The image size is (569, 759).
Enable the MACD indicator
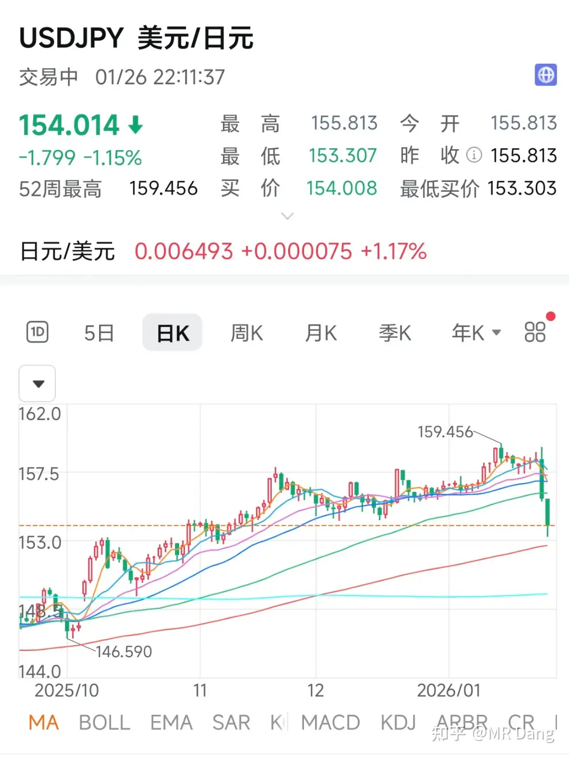331,722
